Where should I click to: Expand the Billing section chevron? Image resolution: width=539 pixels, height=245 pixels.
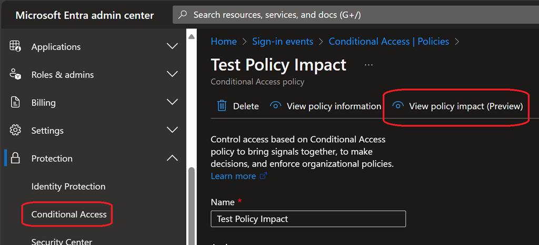pyautogui.click(x=172, y=102)
